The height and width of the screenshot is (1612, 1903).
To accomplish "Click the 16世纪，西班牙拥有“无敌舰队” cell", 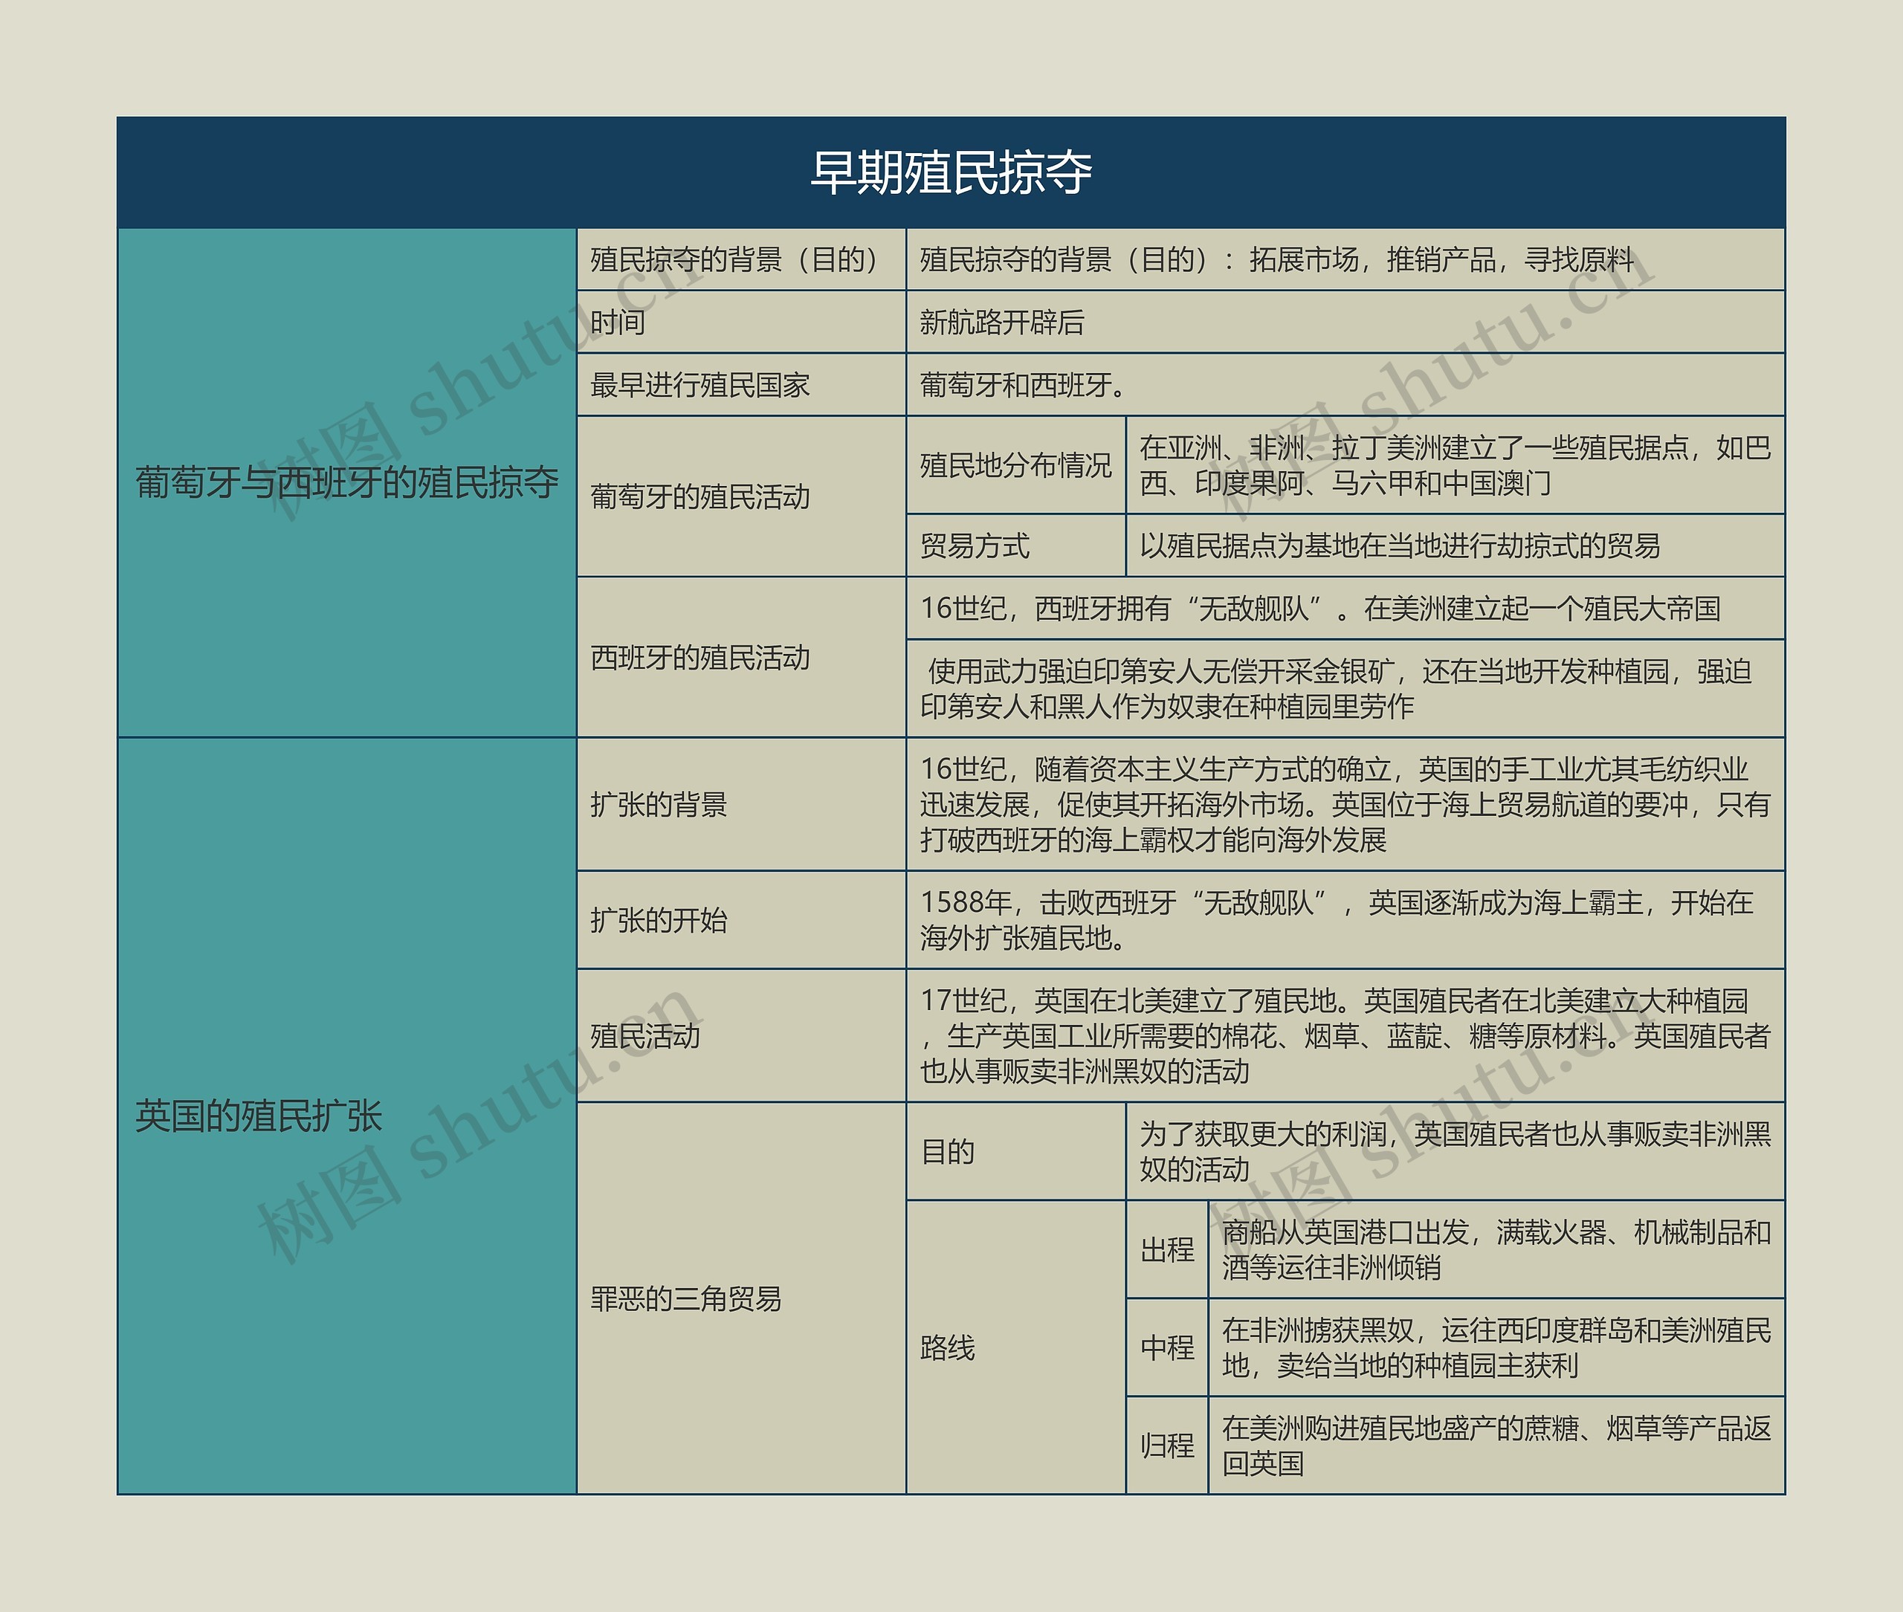I will click(x=1345, y=608).
